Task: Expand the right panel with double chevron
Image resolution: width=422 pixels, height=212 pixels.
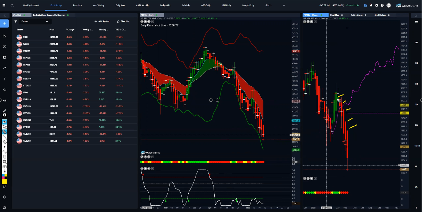Action: (x=417, y=16)
